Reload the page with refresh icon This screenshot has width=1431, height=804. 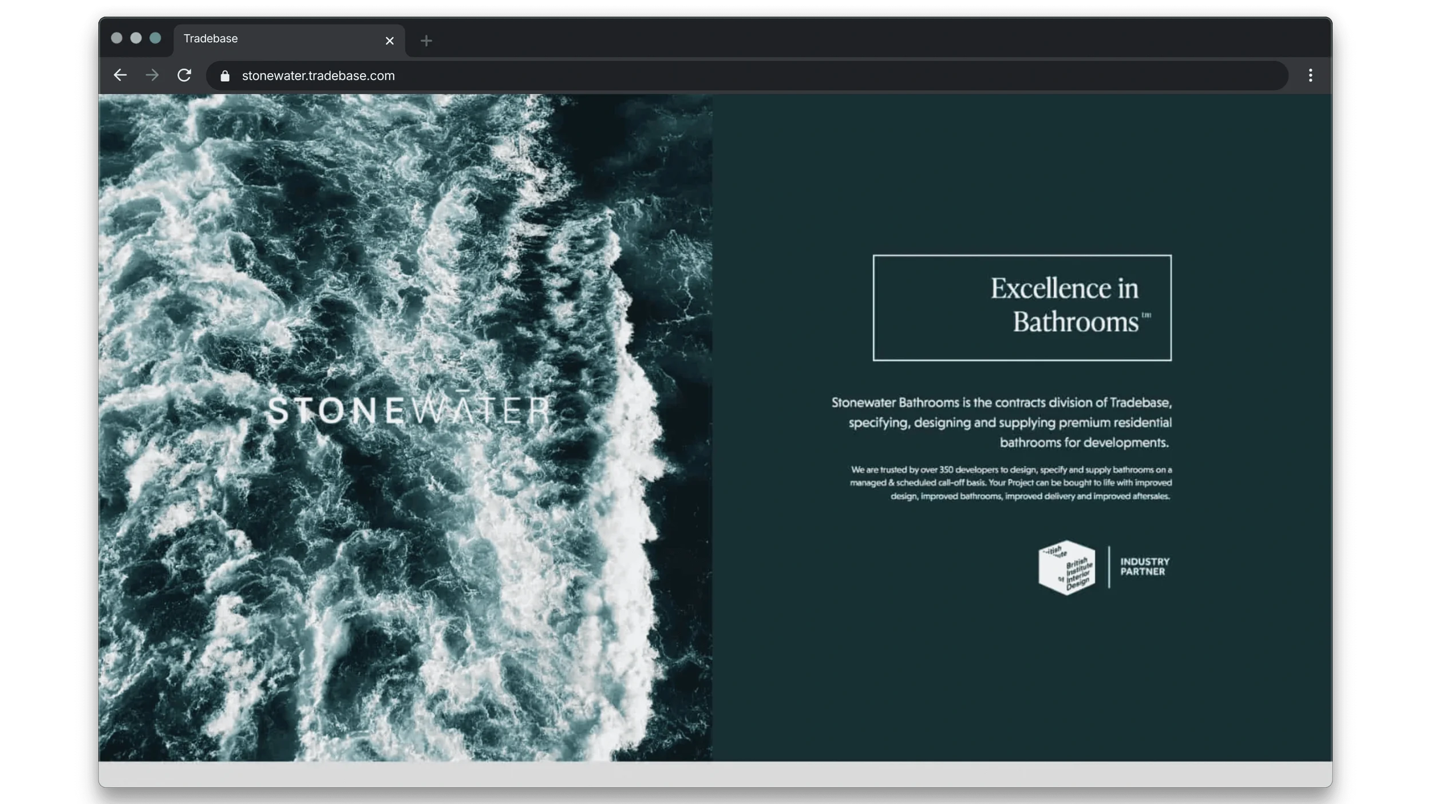point(184,75)
